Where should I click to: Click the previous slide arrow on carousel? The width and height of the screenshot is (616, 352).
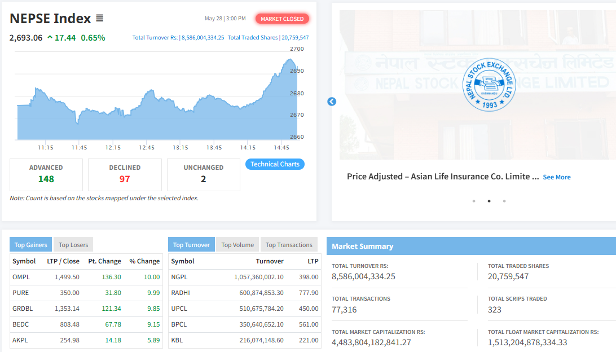click(332, 102)
